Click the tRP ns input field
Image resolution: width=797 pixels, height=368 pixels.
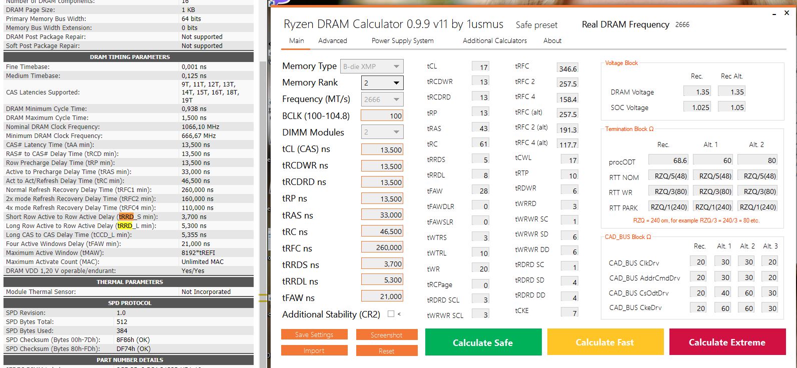click(382, 199)
